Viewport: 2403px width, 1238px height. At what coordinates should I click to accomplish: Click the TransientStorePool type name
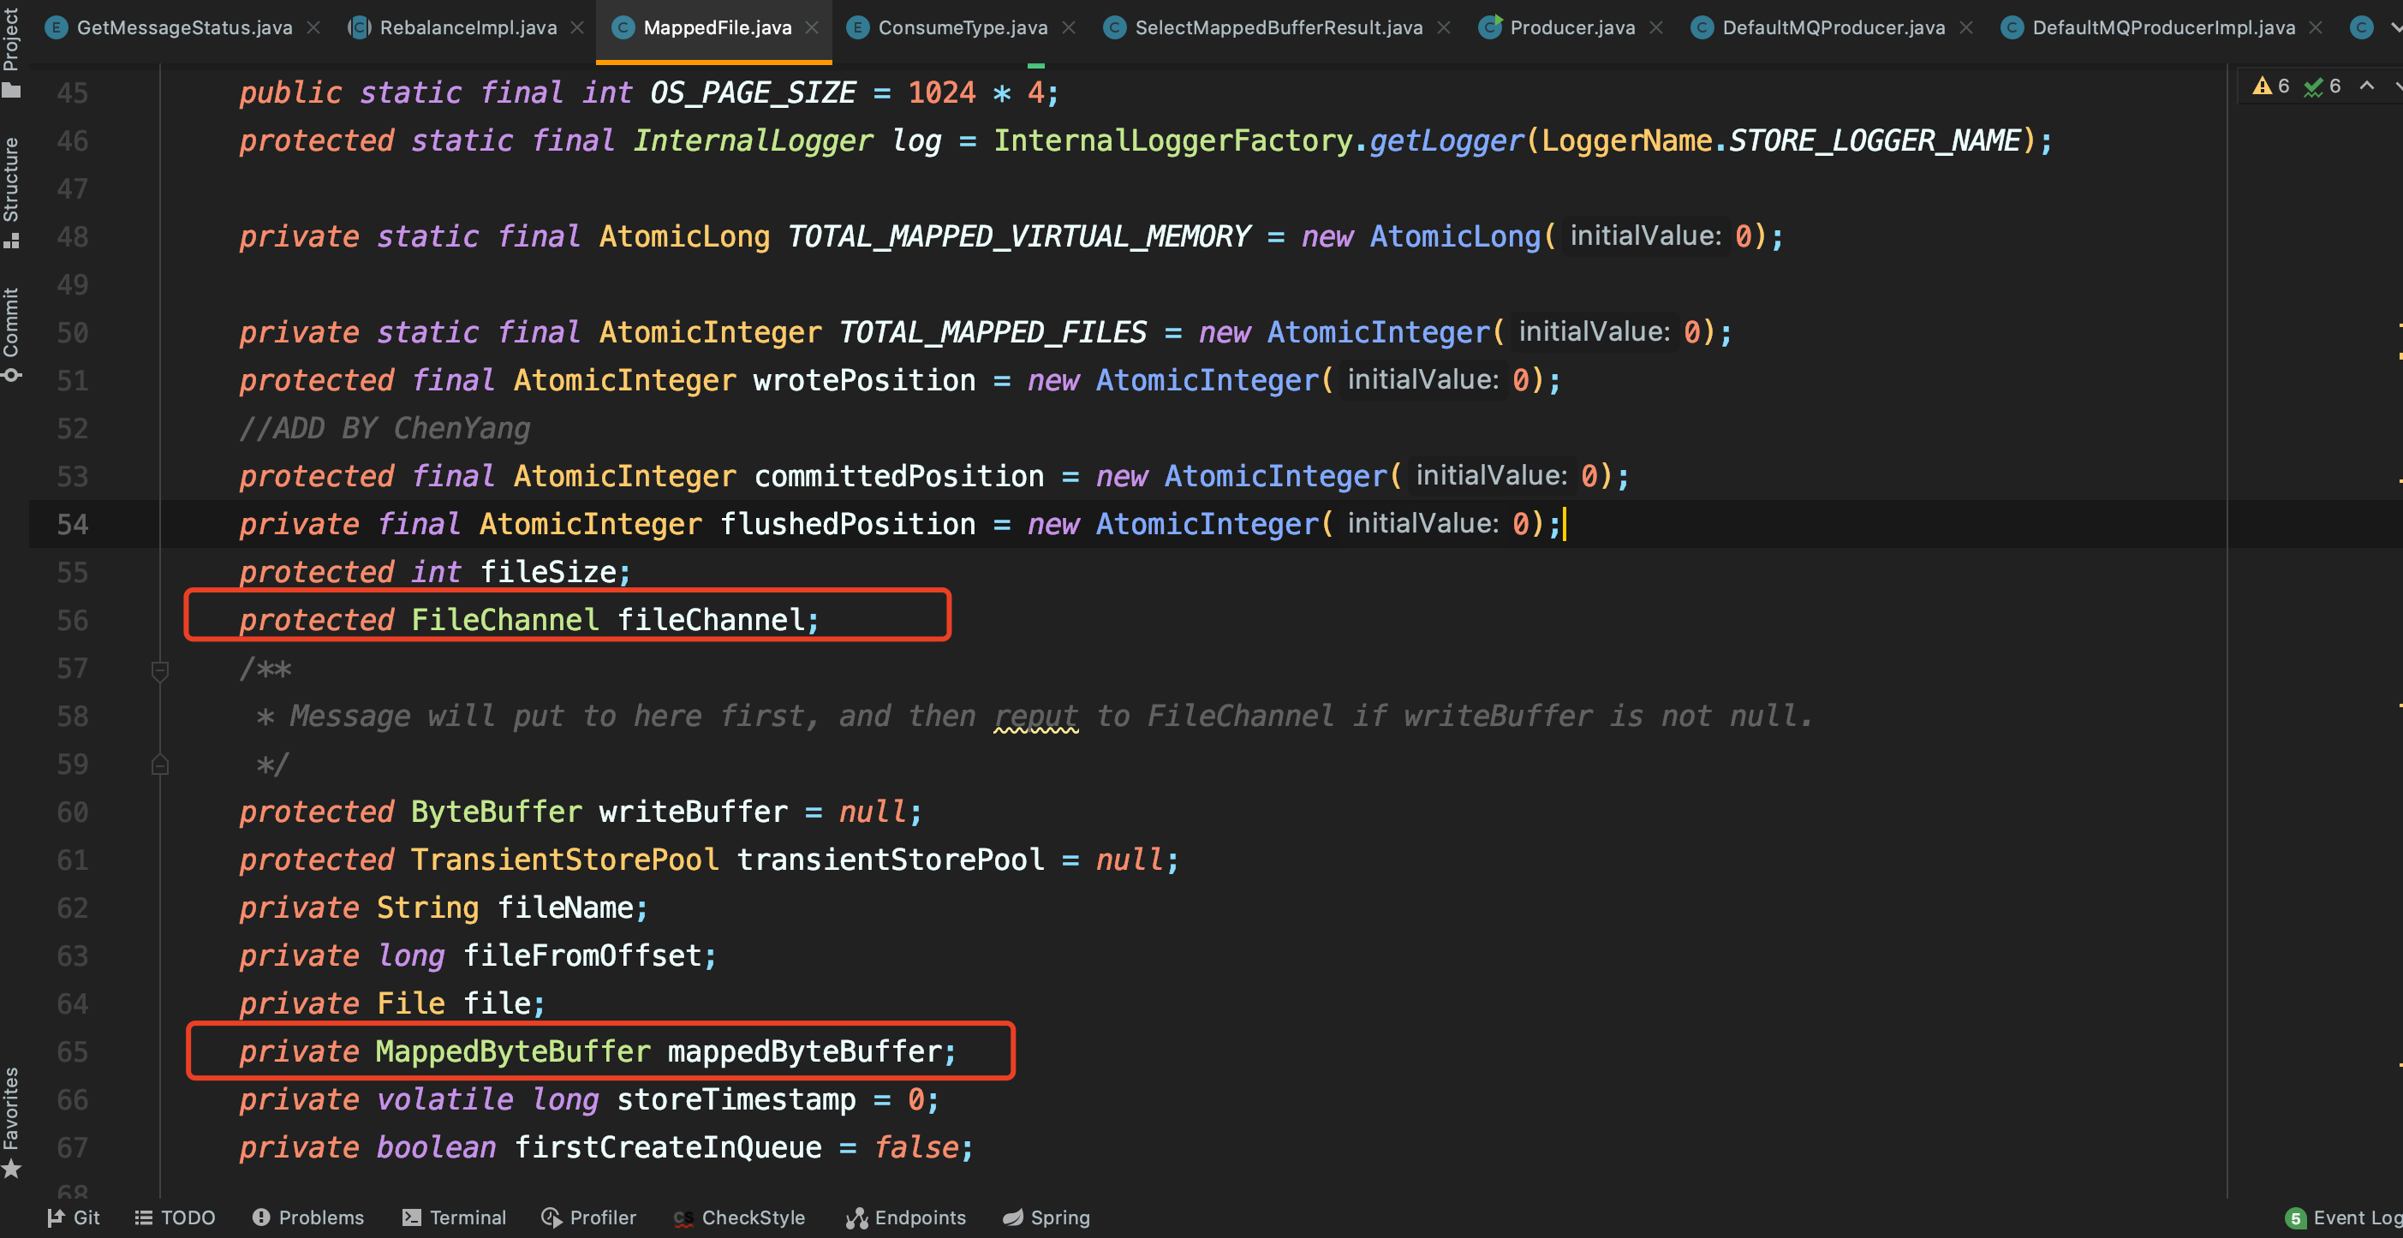point(564,860)
